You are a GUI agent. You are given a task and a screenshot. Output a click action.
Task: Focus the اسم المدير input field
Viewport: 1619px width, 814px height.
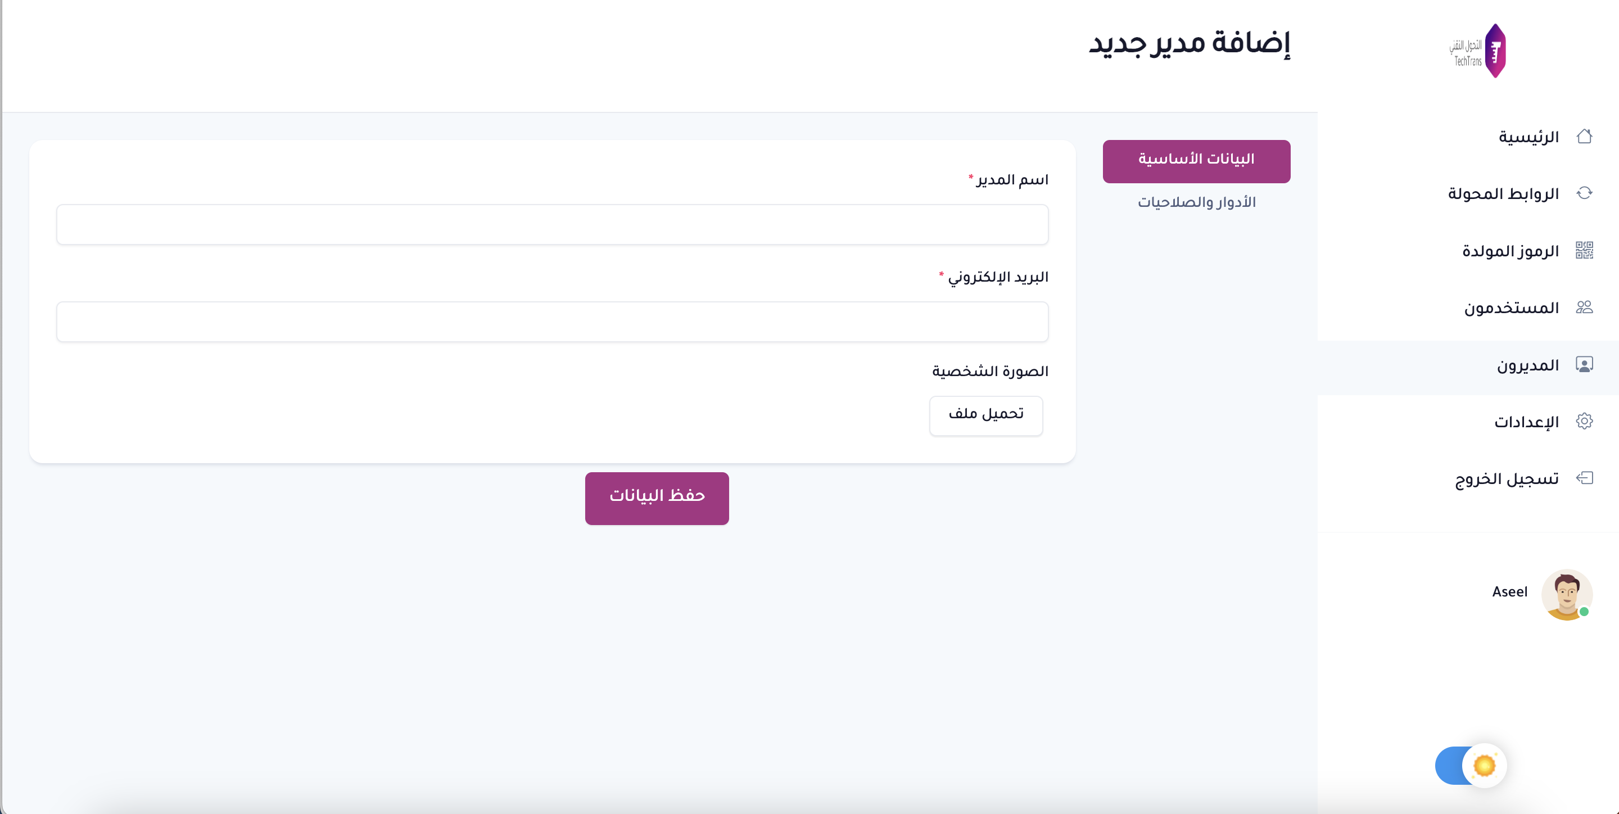pos(552,224)
